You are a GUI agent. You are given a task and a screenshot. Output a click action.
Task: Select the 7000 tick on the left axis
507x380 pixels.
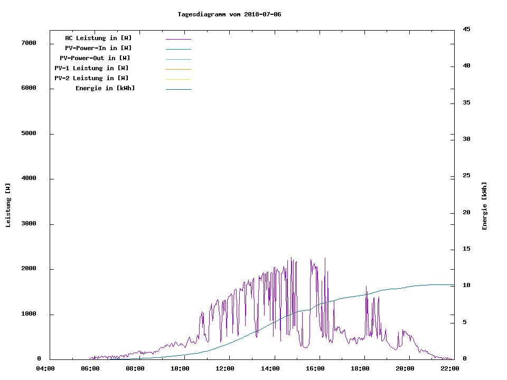tap(29, 43)
